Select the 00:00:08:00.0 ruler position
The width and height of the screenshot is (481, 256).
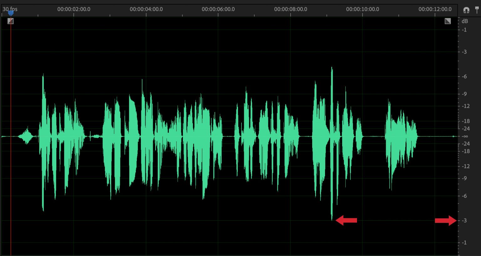291,9
